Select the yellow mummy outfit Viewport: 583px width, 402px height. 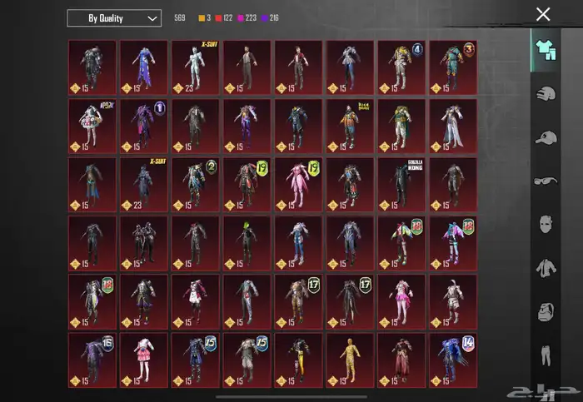[350, 360]
